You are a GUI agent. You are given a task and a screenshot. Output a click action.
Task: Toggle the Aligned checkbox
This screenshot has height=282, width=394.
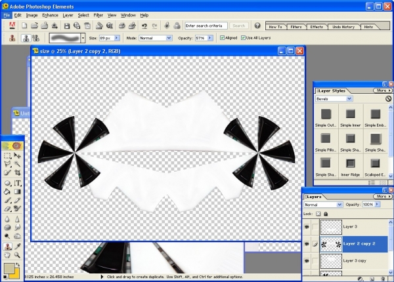(x=222, y=38)
